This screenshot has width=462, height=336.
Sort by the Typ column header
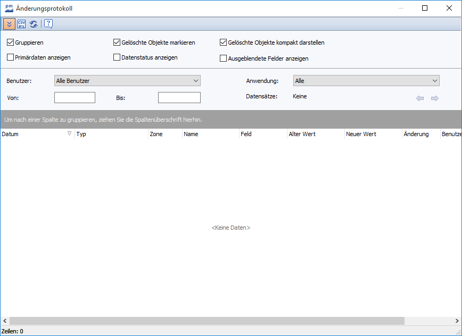point(111,135)
